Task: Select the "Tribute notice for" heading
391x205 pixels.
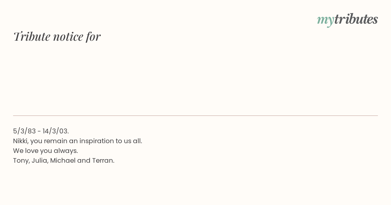Action: pyautogui.click(x=57, y=36)
